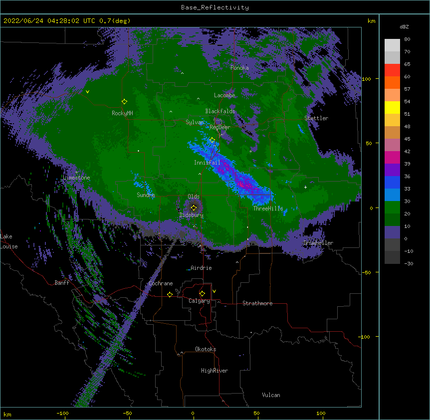Select the RedDeer label
The width and height of the screenshot is (430, 420).
click(220, 127)
